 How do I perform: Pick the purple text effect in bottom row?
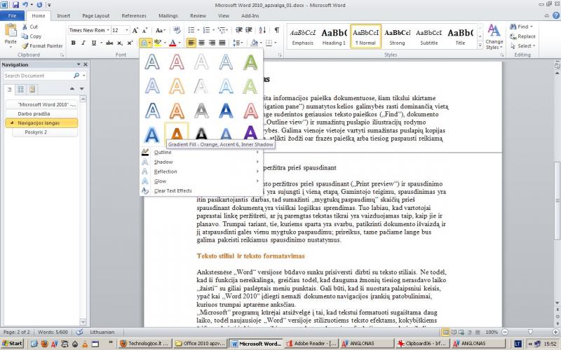[x=250, y=133]
